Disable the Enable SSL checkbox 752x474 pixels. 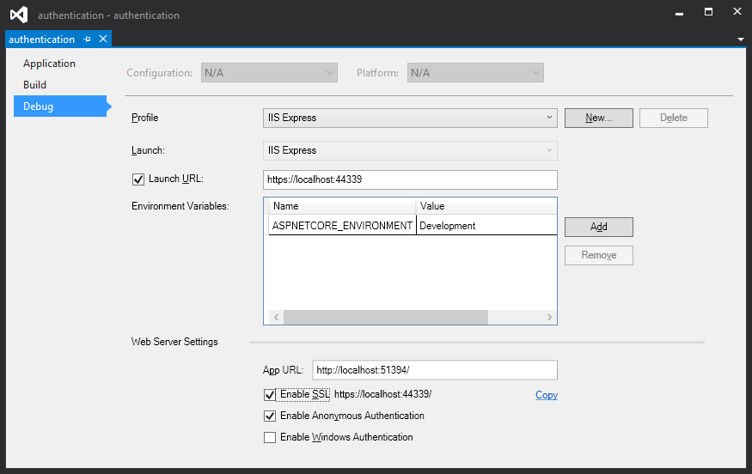(270, 395)
